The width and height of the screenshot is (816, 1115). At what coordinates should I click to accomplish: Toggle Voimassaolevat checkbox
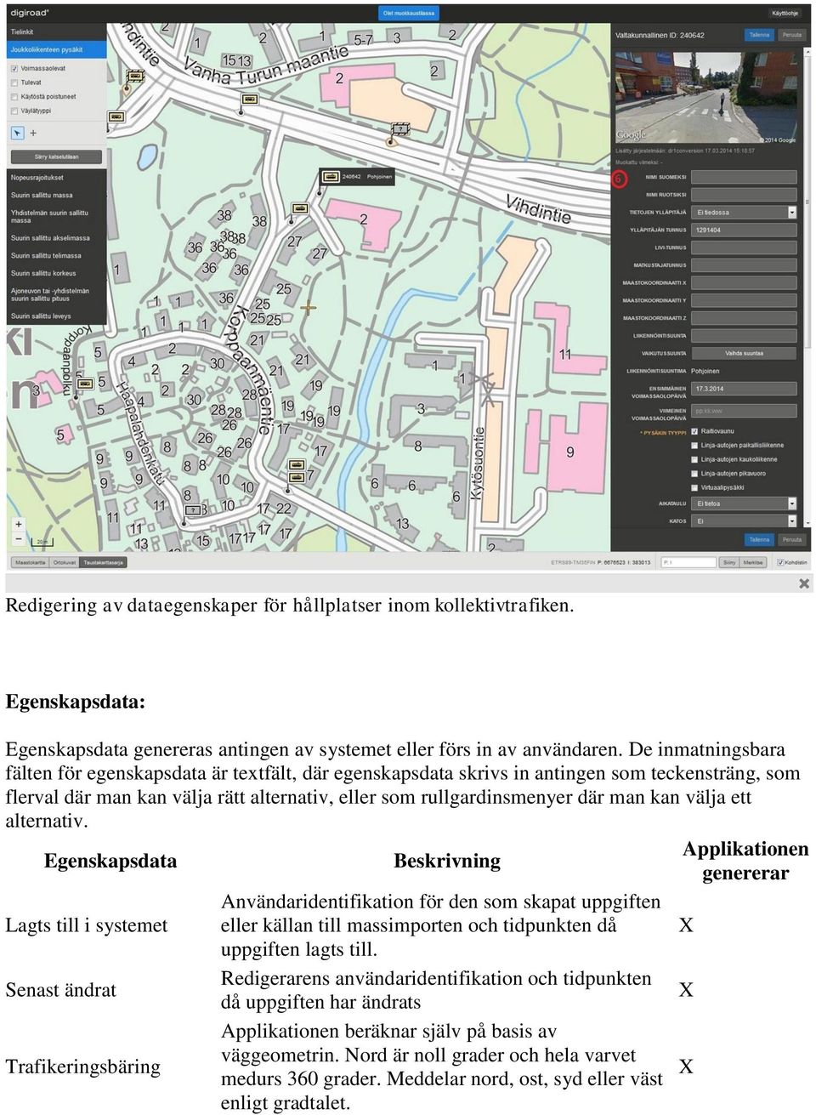(14, 69)
